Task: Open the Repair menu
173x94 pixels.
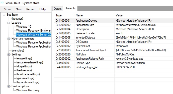Action: tap(30, 9)
